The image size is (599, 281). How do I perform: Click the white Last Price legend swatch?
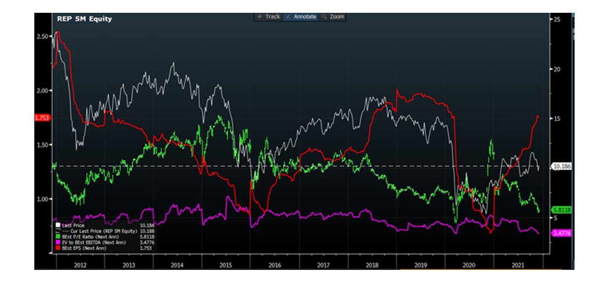[x=58, y=225]
